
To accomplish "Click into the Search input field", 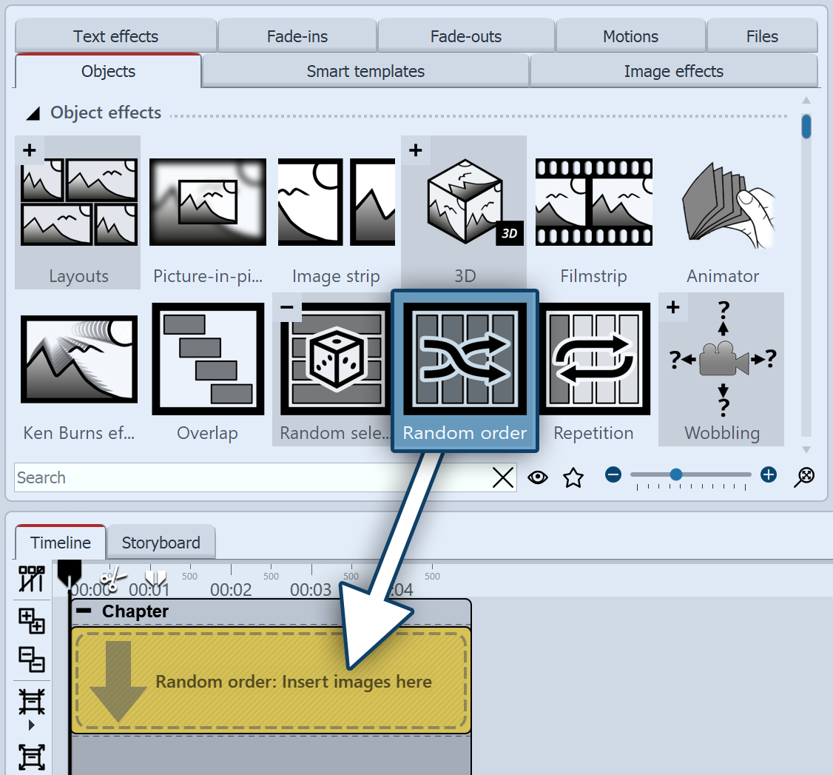I will coord(252,478).
